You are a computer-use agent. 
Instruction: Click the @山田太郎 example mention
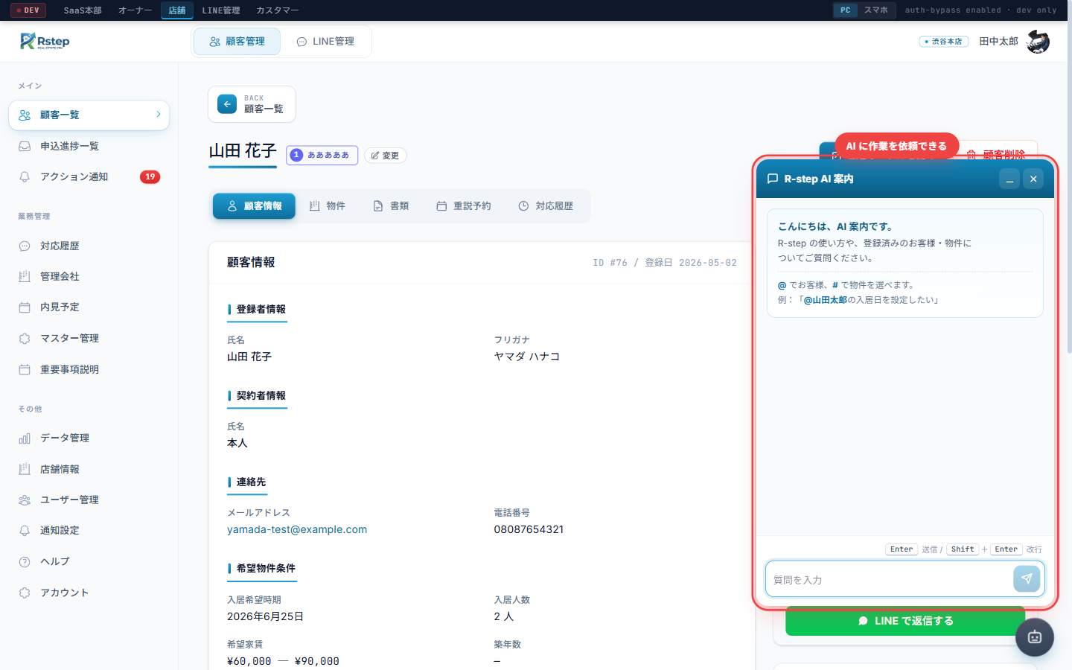point(825,300)
